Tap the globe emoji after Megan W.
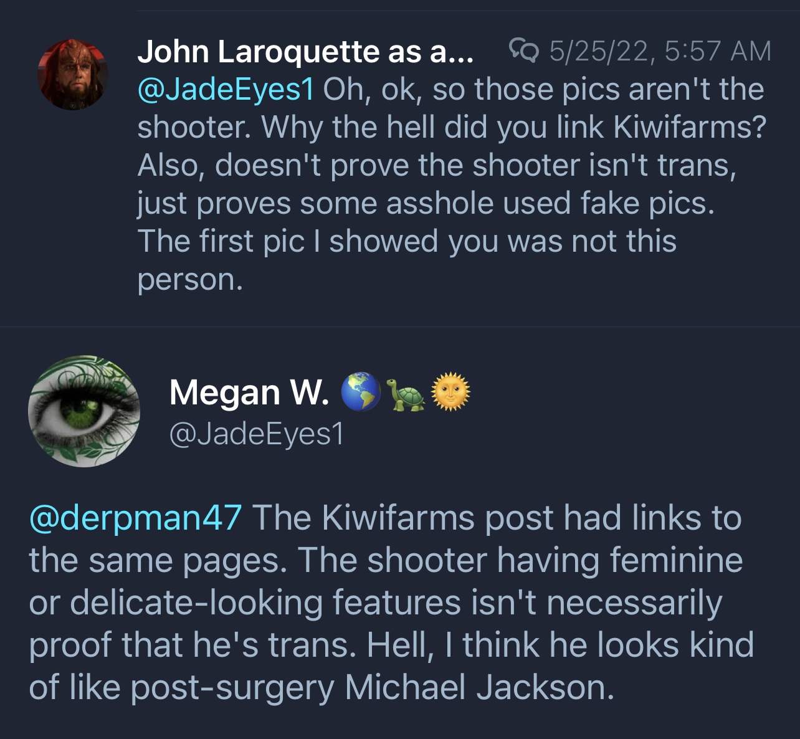Screen dimensions: 800x739 point(361,392)
